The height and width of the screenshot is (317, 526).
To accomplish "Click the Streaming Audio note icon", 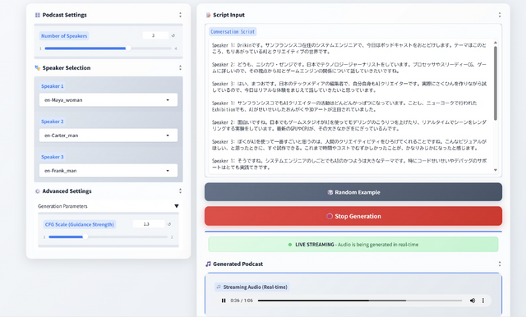I will [219, 287].
